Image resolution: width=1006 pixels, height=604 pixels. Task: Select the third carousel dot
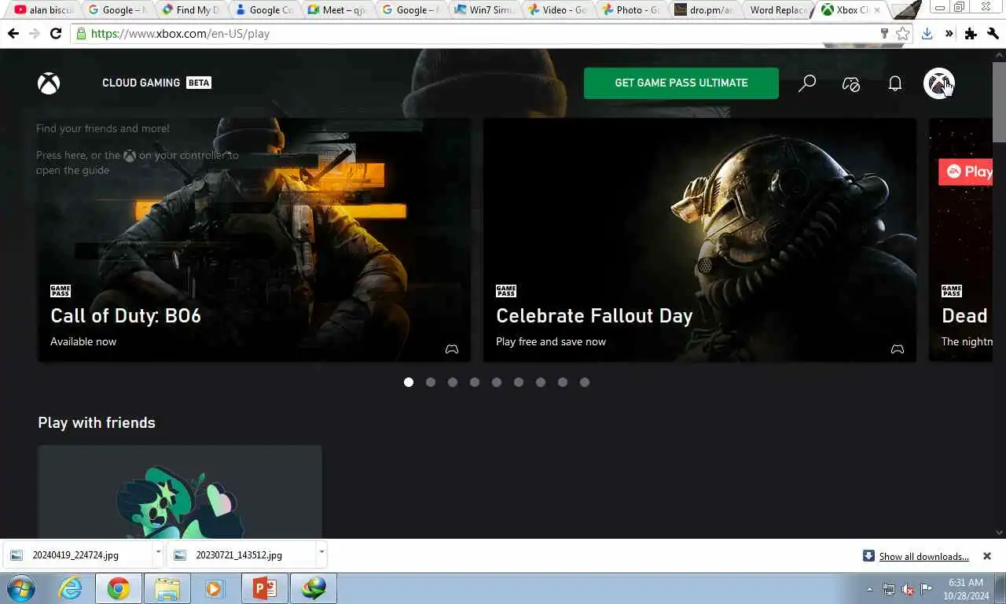click(453, 382)
